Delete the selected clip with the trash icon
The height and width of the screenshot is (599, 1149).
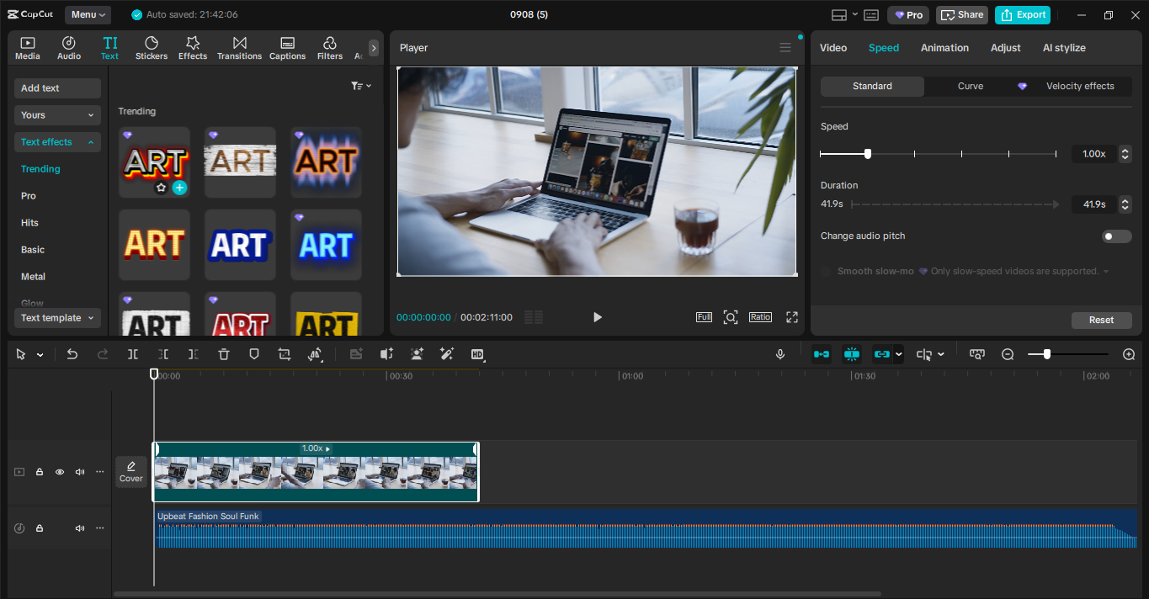pyautogui.click(x=223, y=354)
